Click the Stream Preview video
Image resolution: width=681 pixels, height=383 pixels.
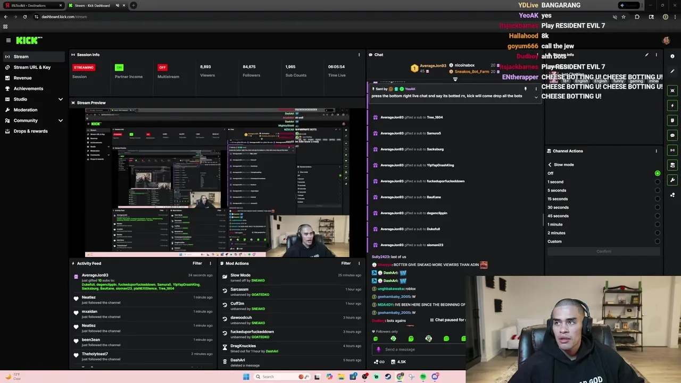[x=217, y=182]
